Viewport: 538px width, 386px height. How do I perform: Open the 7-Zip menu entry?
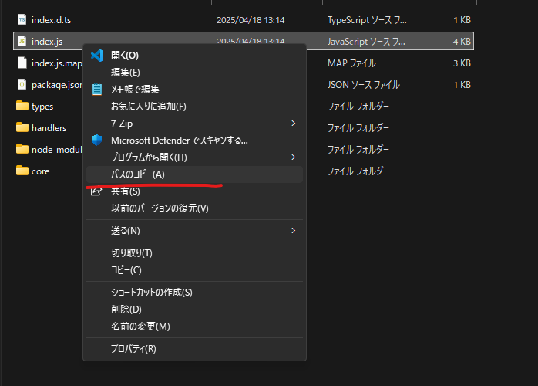pos(194,123)
